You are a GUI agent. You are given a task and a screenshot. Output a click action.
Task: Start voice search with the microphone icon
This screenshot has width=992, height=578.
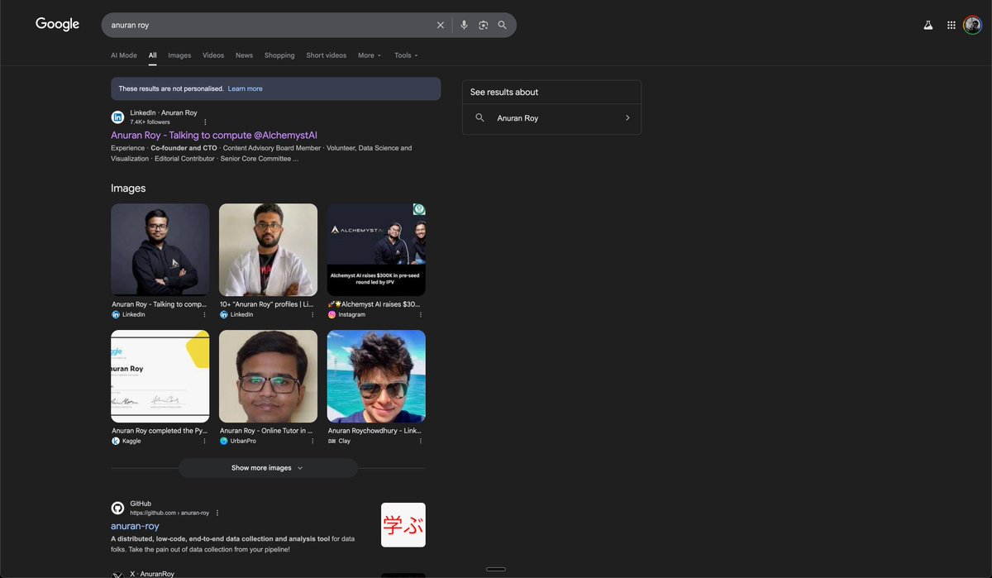[464, 25]
